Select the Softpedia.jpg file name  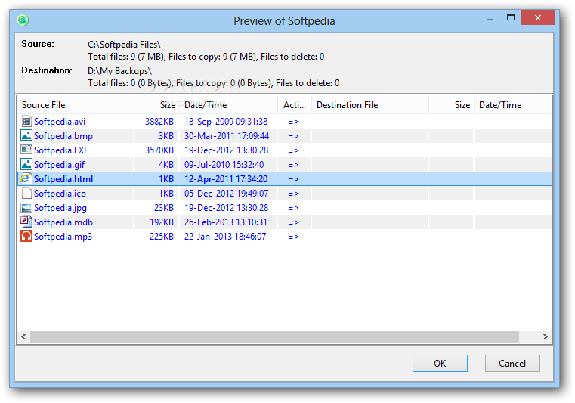[x=60, y=208]
